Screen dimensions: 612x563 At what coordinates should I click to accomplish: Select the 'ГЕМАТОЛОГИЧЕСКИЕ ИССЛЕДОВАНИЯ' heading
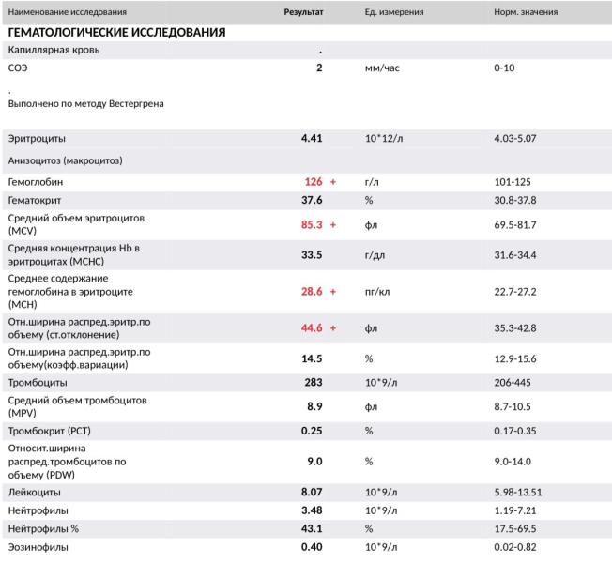pyautogui.click(x=116, y=32)
